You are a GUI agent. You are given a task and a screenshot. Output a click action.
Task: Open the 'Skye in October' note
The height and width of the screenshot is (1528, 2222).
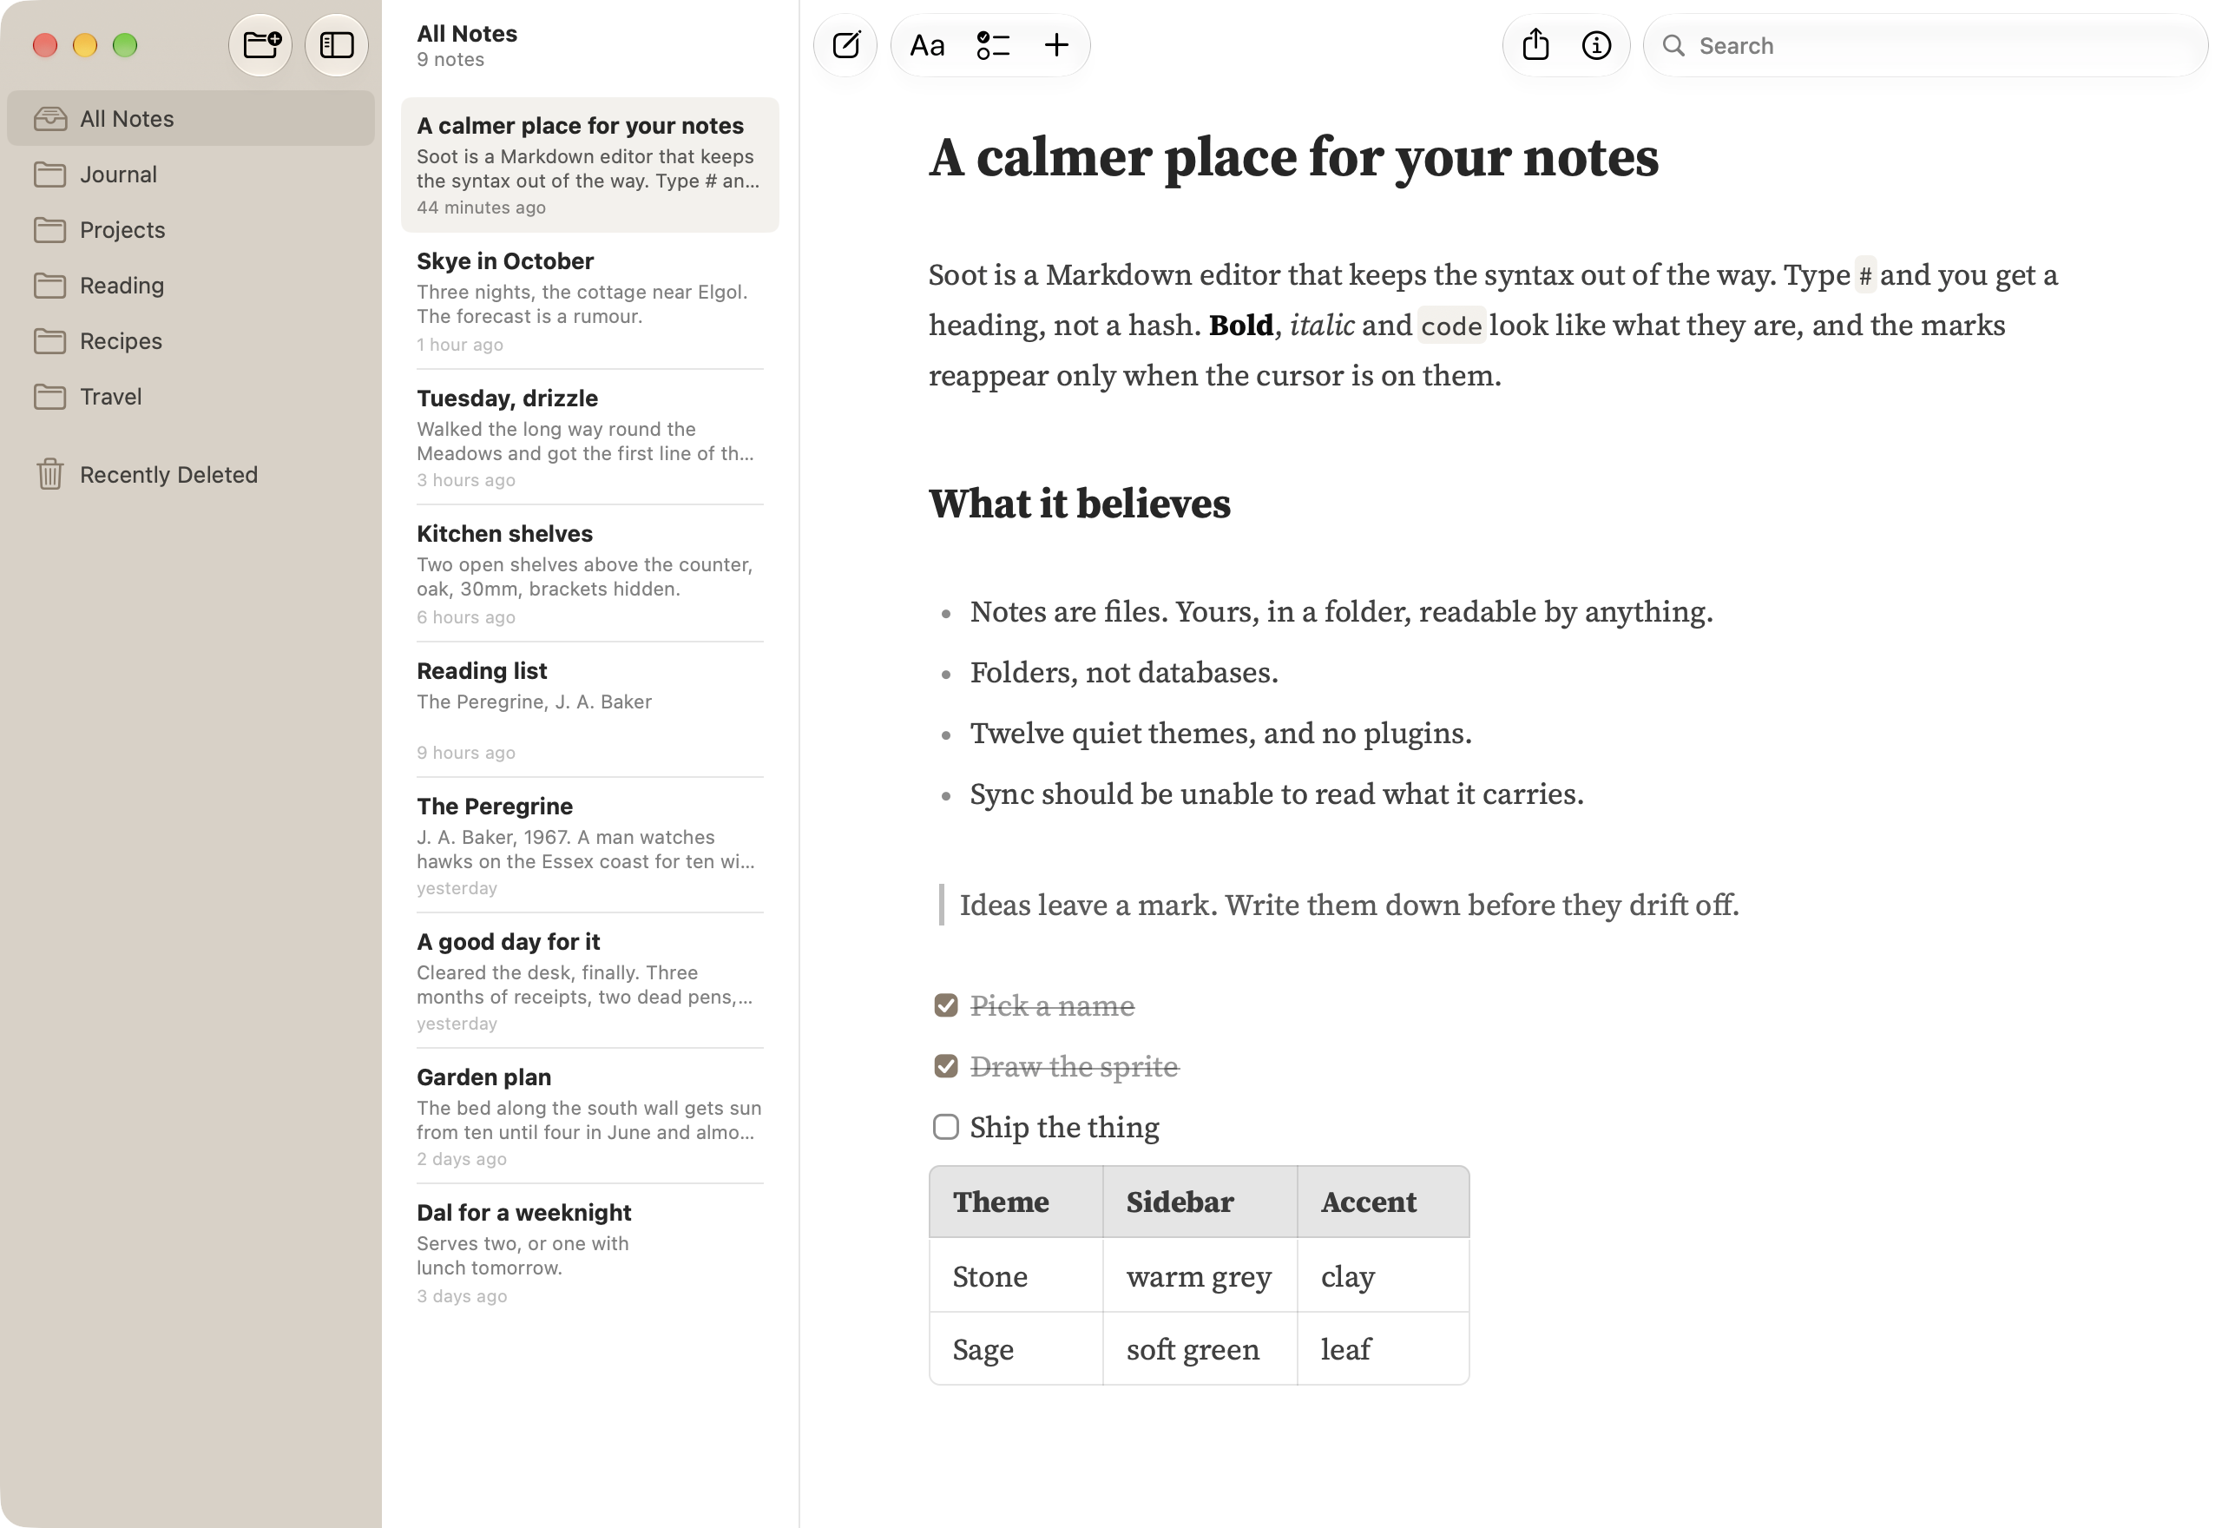click(589, 300)
